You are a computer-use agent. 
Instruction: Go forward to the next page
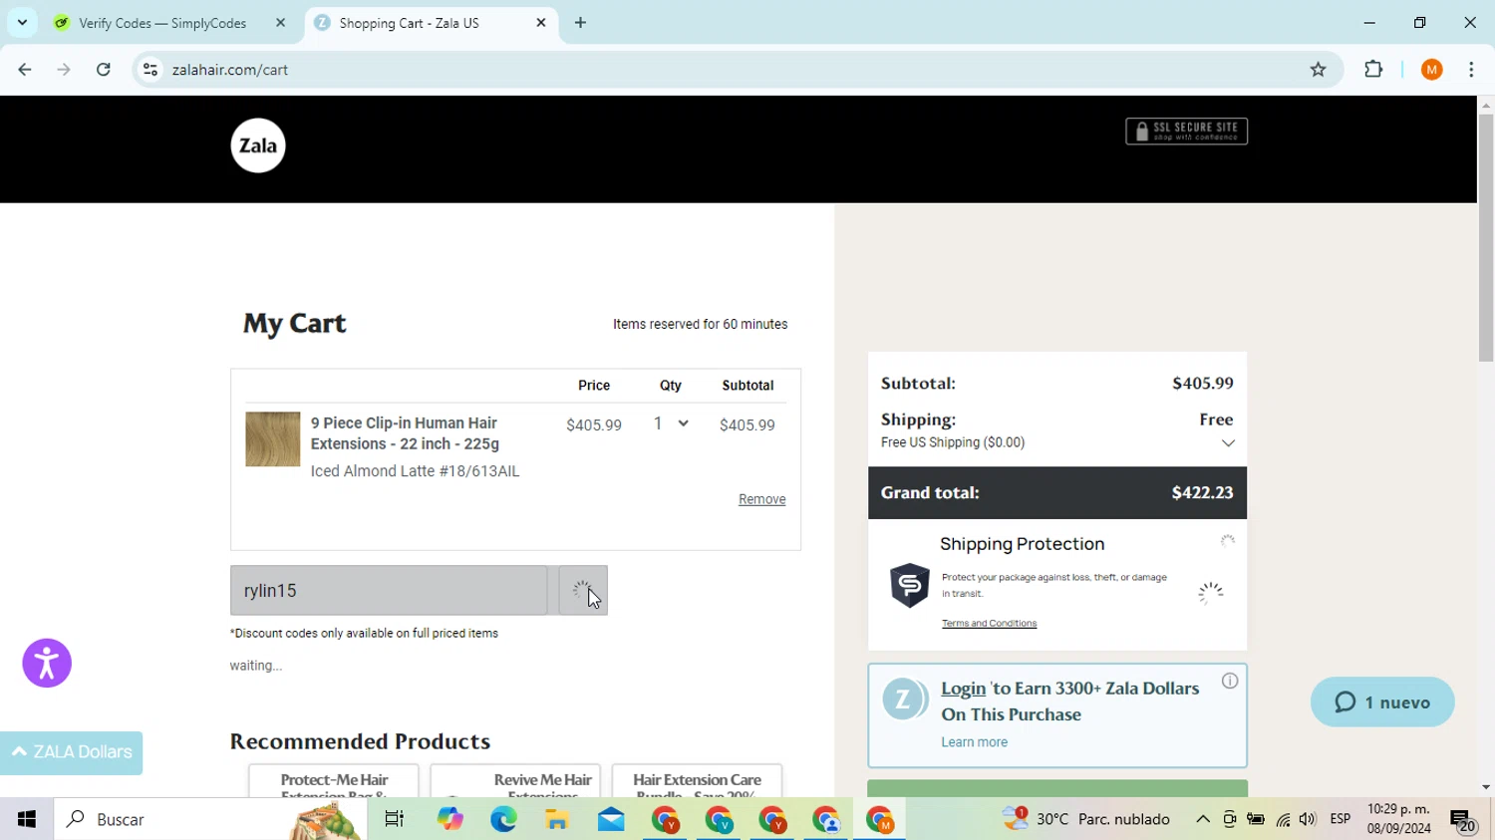pos(64,70)
